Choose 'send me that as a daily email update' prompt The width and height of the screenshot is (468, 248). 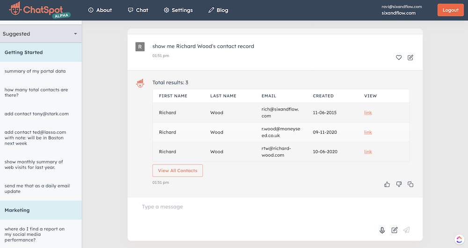point(37,188)
